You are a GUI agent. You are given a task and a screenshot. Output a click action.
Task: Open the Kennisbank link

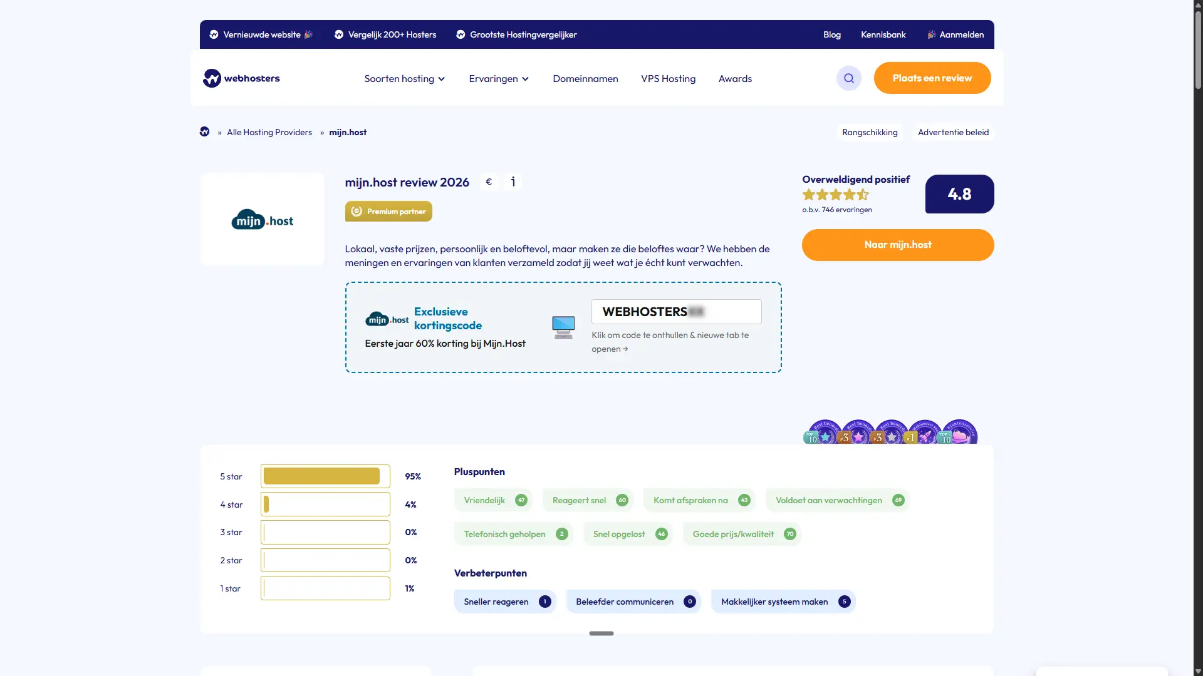[883, 34]
